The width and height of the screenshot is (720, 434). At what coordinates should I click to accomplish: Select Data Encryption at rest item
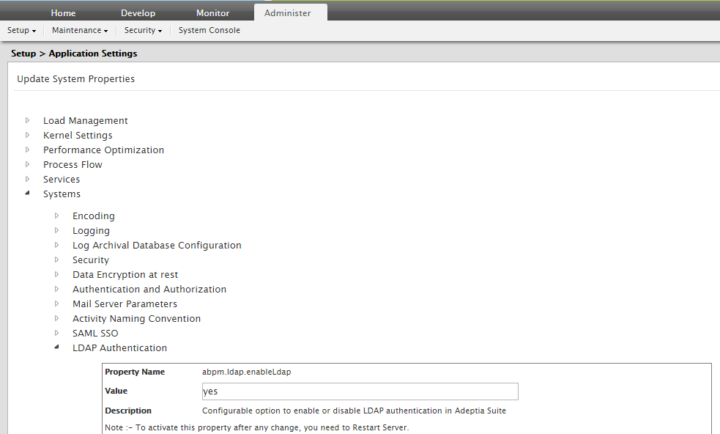[125, 275]
